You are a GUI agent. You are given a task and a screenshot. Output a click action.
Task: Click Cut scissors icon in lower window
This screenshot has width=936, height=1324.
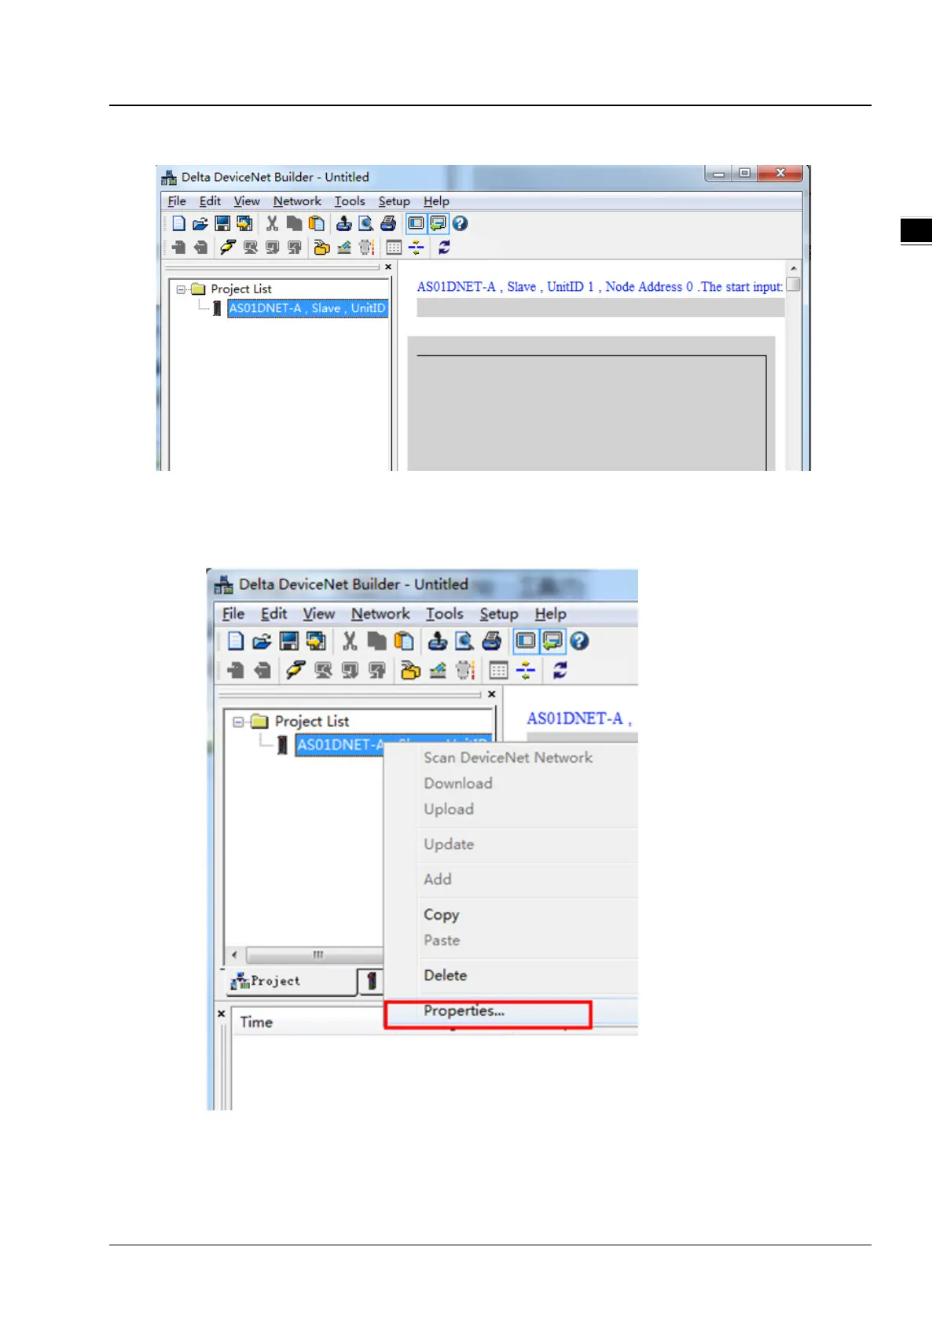coord(350,641)
